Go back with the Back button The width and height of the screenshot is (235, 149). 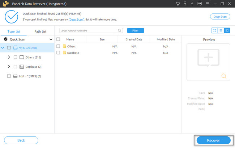click(21, 140)
